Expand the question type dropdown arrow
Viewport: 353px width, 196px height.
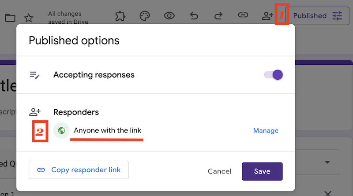327,162
